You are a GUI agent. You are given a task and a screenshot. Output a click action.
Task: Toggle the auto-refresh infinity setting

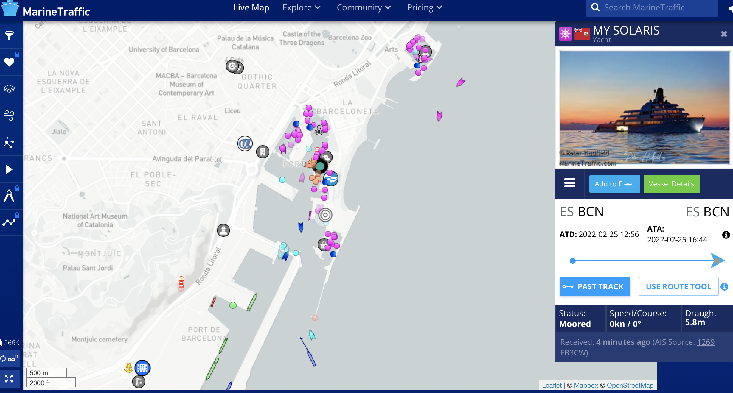pos(9,359)
